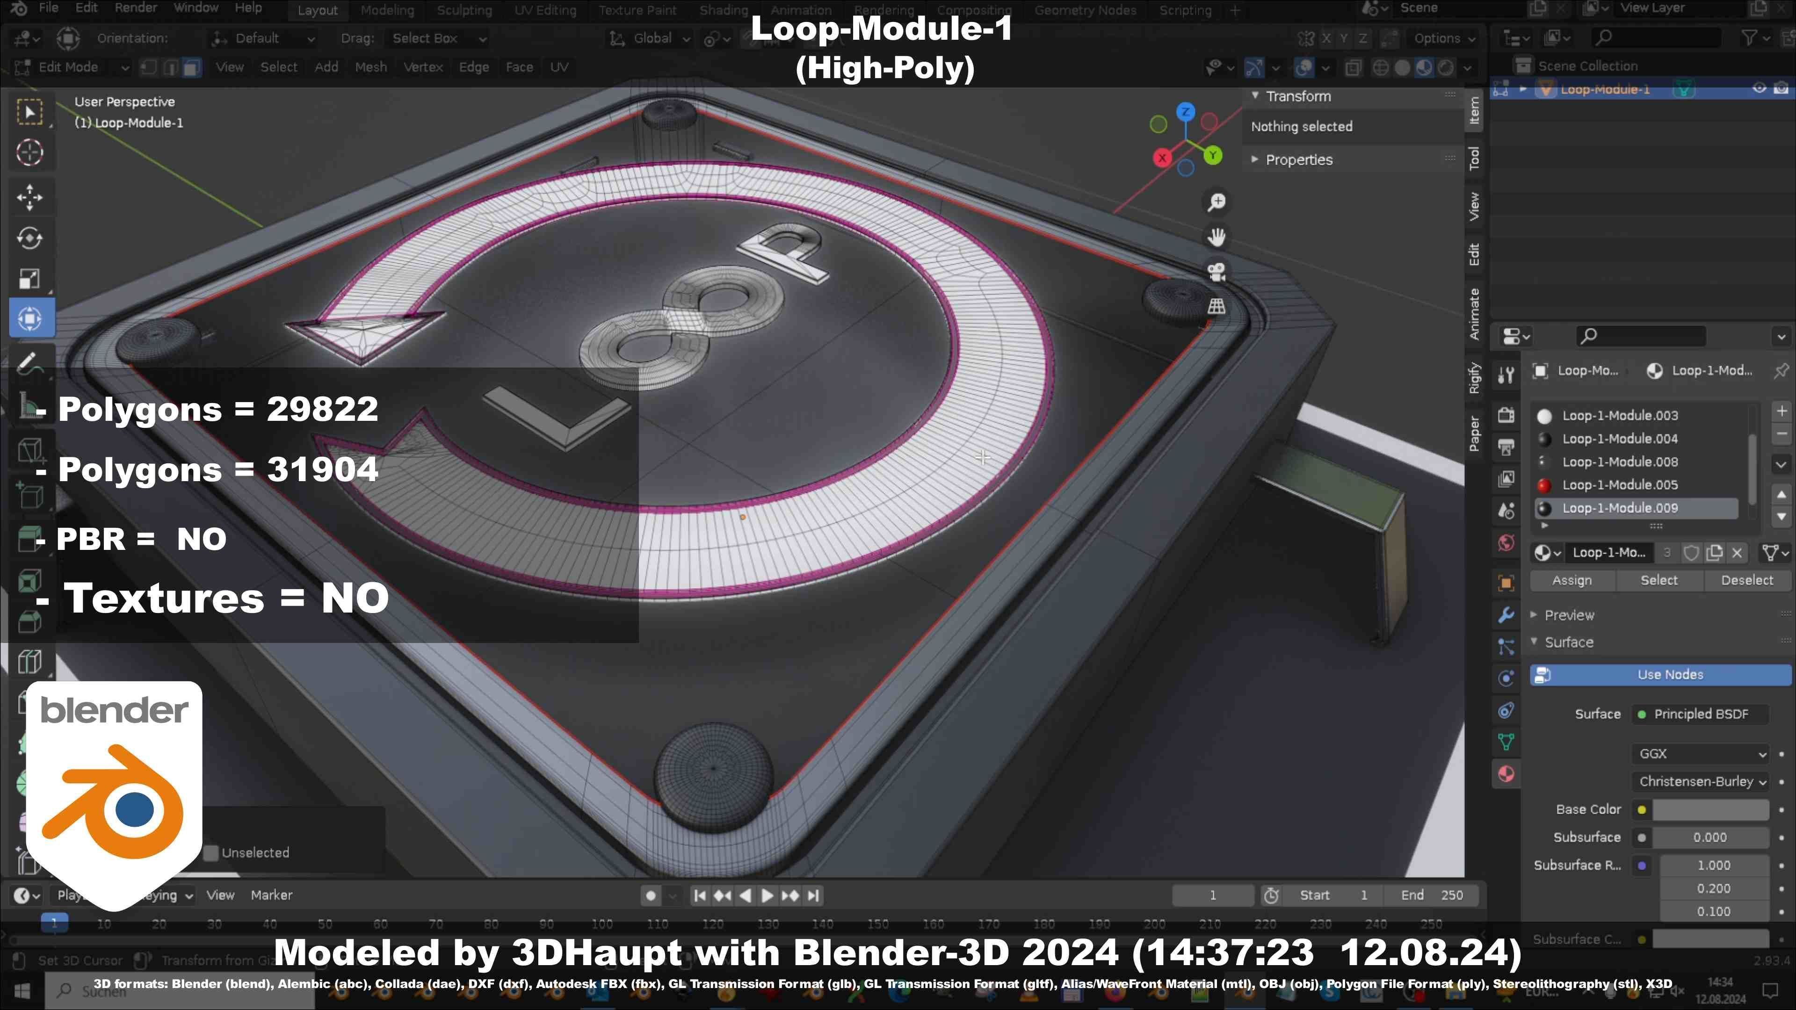Duplicate material new copy icon
The height and width of the screenshot is (1010, 1796).
pyautogui.click(x=1715, y=553)
